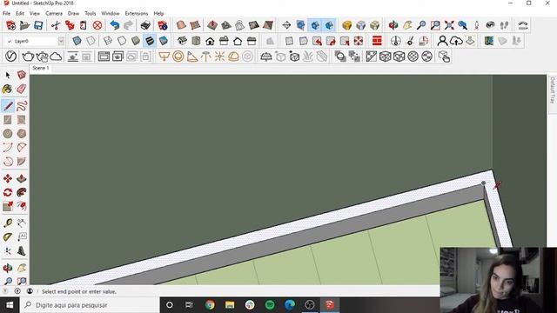Click the Windows Start button

[10, 305]
